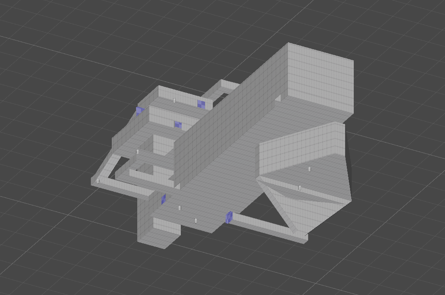Pick the blue marker on the lower mid-level wall
The image size is (445, 295).
[x=178, y=125]
